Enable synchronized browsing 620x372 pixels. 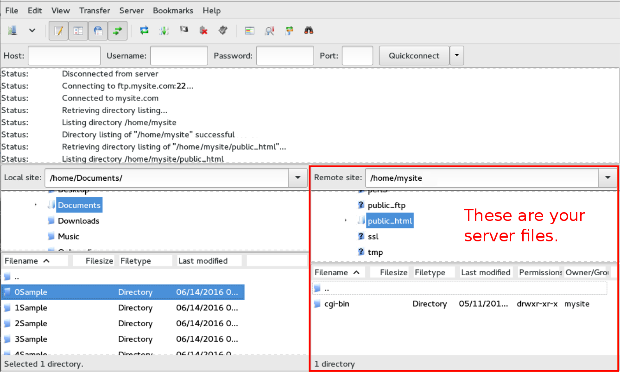(x=289, y=30)
